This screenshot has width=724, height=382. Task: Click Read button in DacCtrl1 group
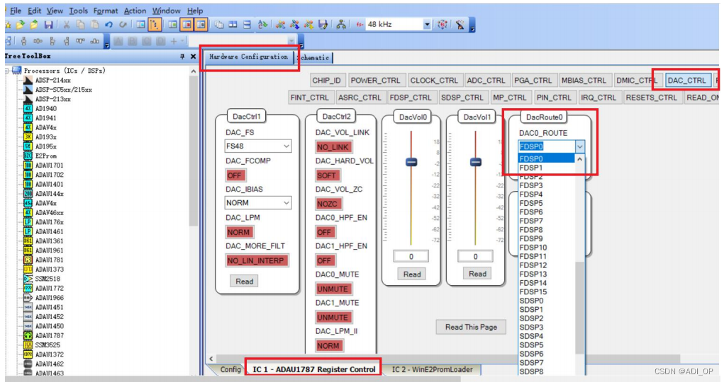pos(244,281)
